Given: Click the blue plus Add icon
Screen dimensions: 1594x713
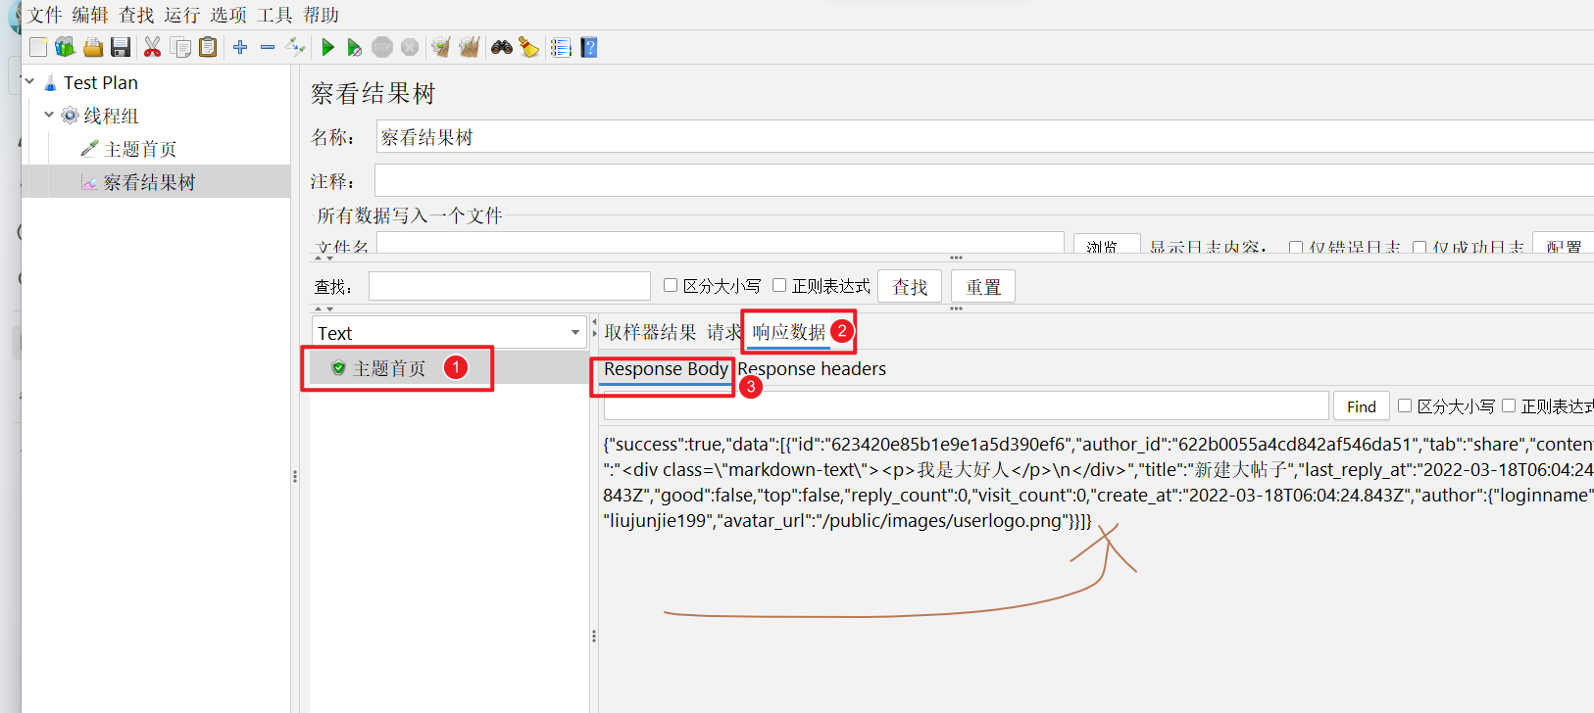Looking at the screenshot, I should click(x=240, y=47).
